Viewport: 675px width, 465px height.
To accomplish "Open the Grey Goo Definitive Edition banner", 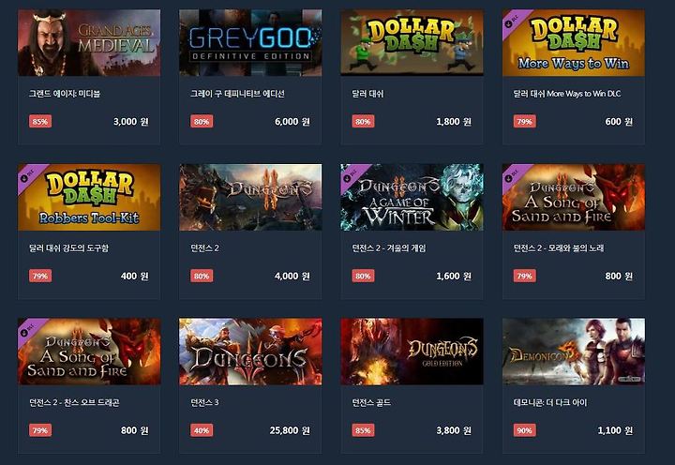I will (x=250, y=42).
